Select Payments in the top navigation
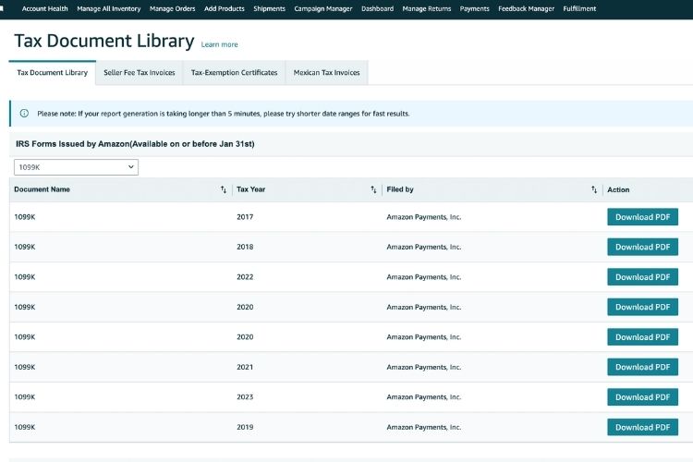The height and width of the screenshot is (462, 693). tap(474, 8)
